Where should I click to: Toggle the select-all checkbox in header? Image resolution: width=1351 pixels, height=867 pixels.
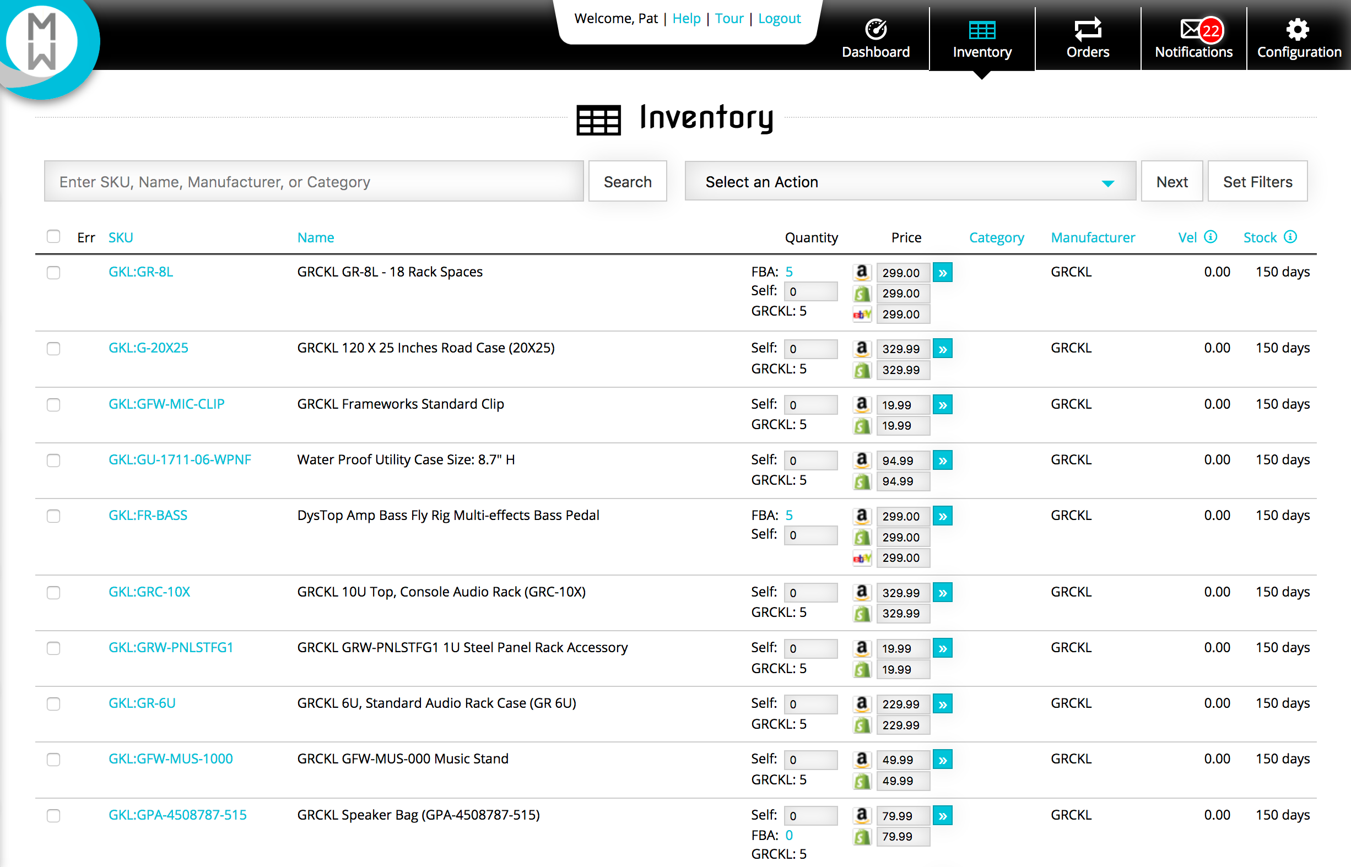pos(53,236)
